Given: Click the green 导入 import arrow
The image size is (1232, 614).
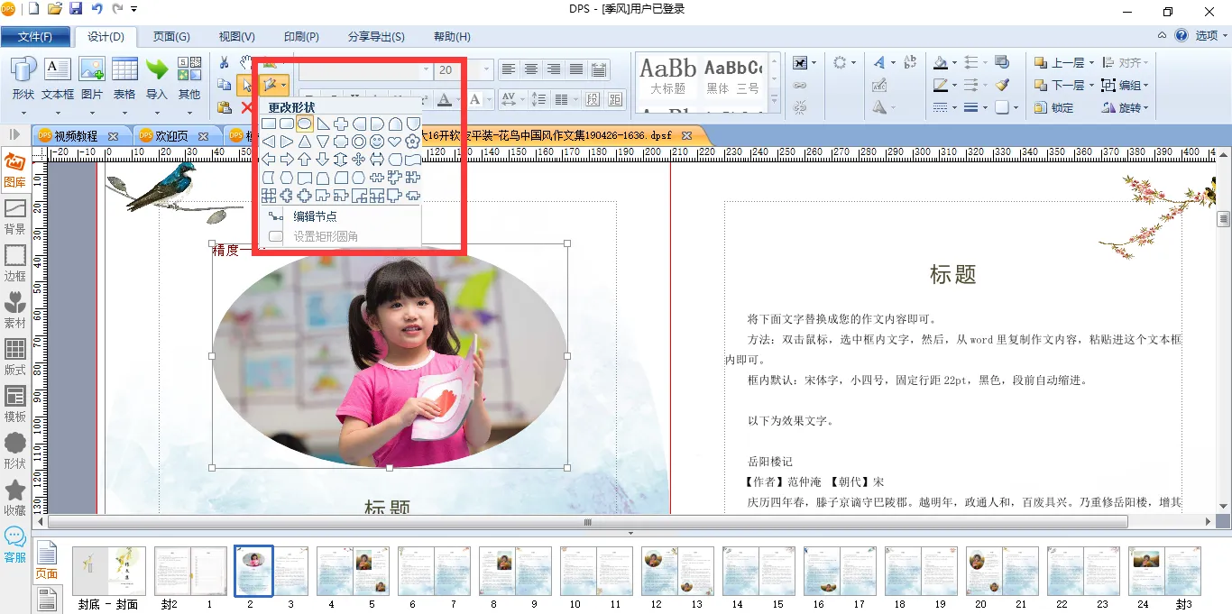Looking at the screenshot, I should click(x=157, y=78).
